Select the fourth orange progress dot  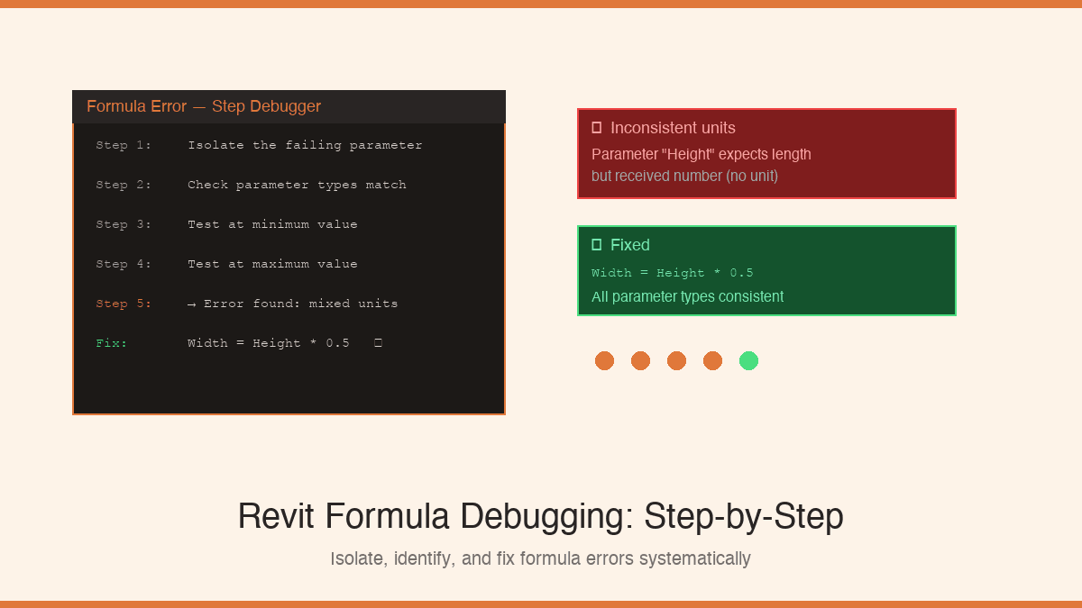(712, 360)
